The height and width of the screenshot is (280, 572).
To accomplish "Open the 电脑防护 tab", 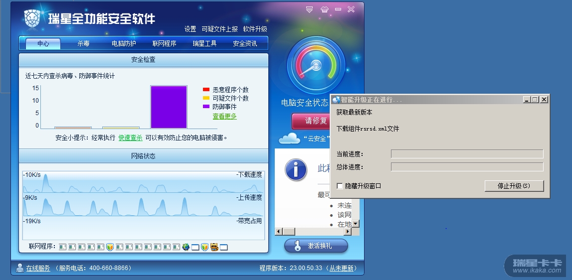I will click(124, 43).
